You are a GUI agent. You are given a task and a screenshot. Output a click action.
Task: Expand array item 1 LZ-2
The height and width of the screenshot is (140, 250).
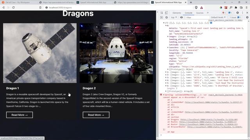click(x=166, y=72)
